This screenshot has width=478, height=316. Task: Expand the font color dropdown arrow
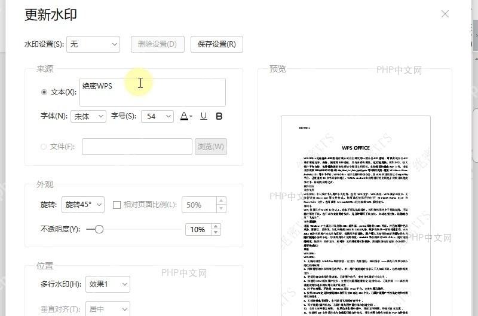click(x=191, y=116)
